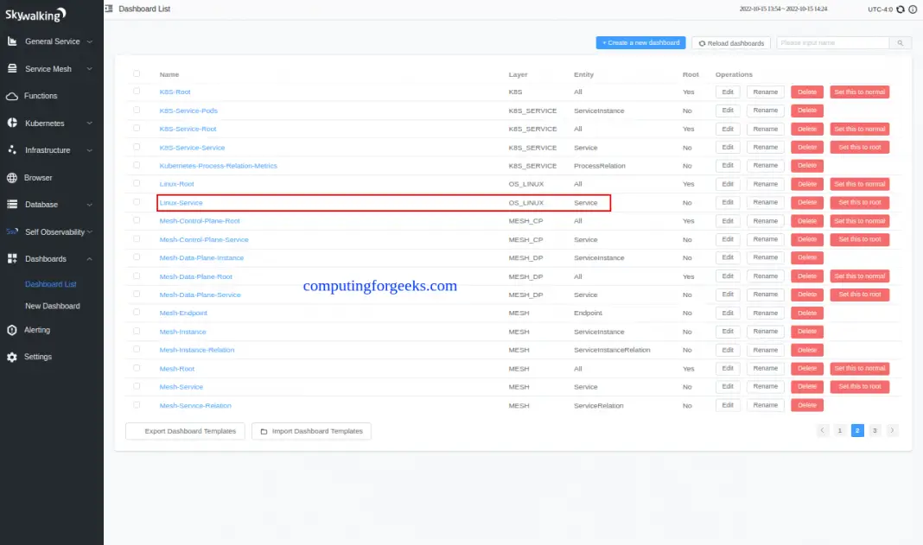This screenshot has height=545, width=923.
Task: Expand the Self Observability menu
Action: pos(50,231)
